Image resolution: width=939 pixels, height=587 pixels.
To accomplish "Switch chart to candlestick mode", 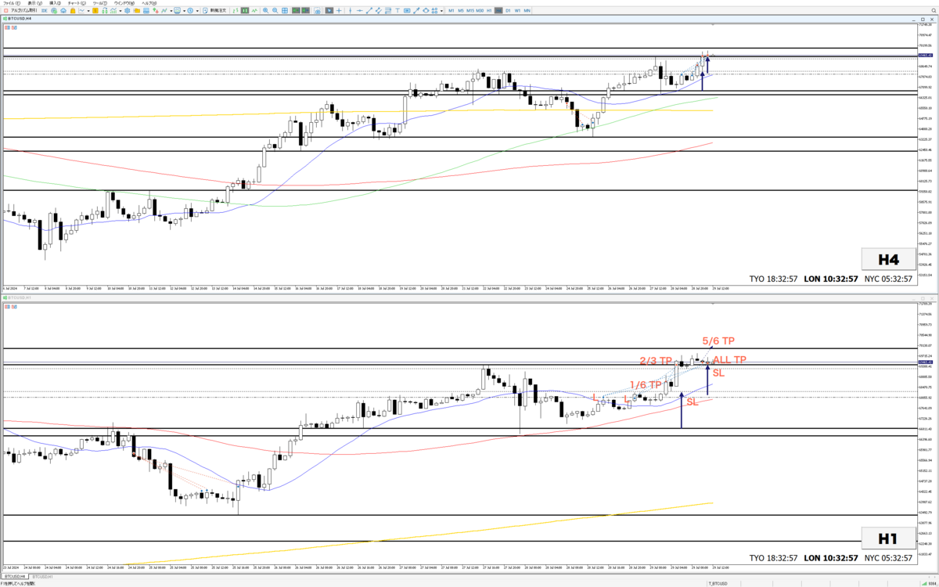I will (x=245, y=10).
